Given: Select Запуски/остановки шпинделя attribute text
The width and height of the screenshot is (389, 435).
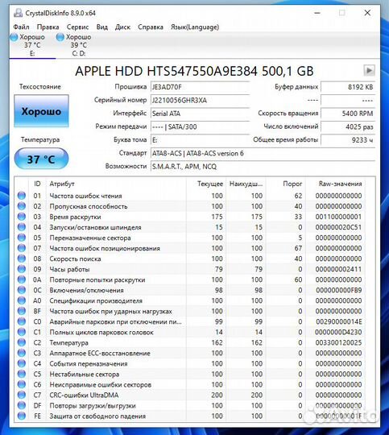Looking at the screenshot, I should pyautogui.click(x=95, y=227).
